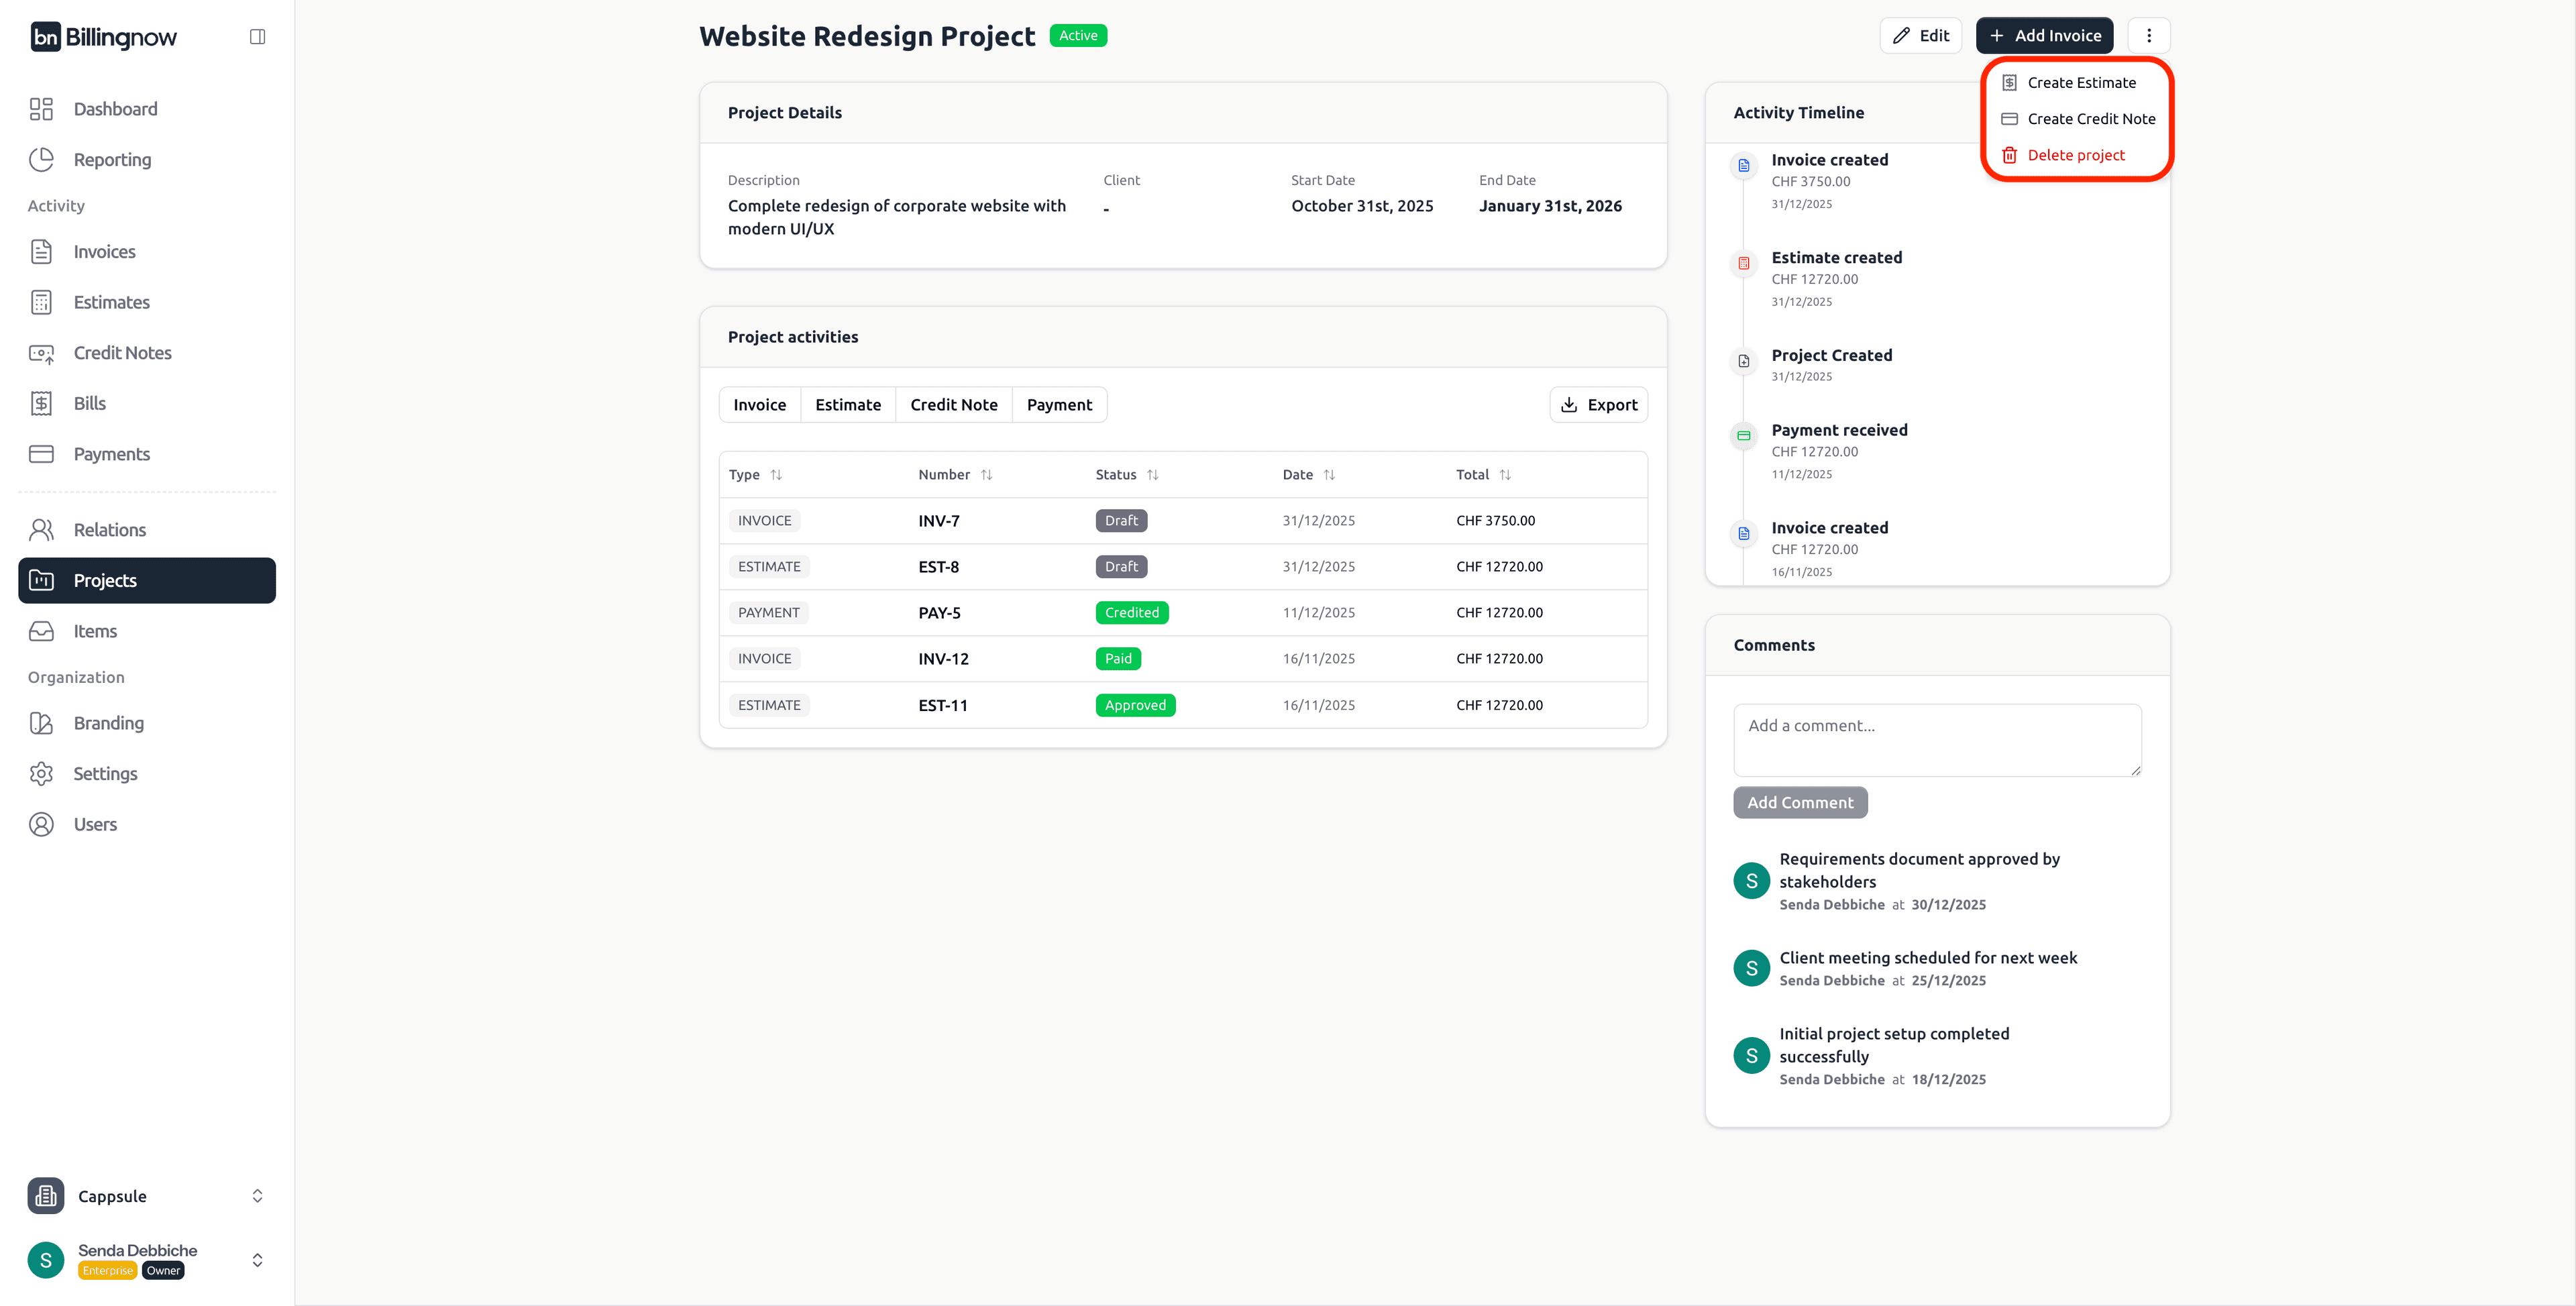
Task: Open Bills receipt icon in sidebar
Action: click(41, 403)
